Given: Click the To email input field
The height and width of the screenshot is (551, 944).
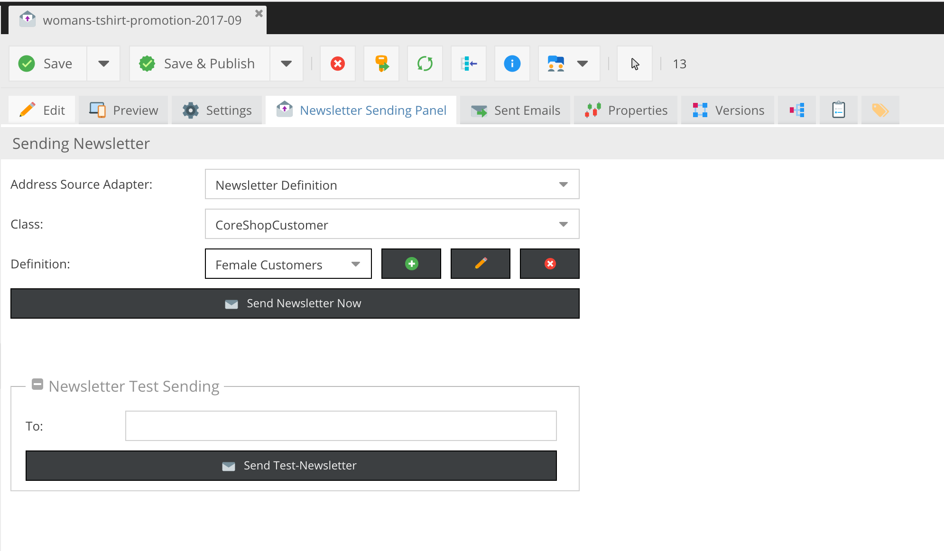Looking at the screenshot, I should 341,426.
